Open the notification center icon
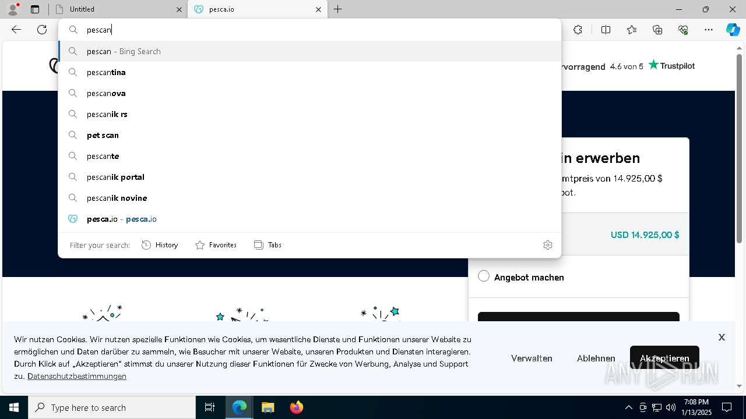The width and height of the screenshot is (746, 419). coord(727,407)
